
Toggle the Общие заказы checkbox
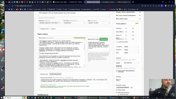point(117,90)
